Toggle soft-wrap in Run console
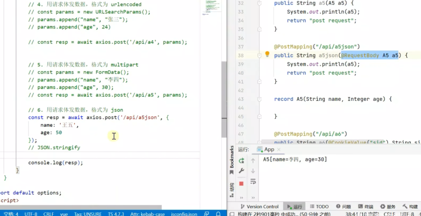 (253, 182)
